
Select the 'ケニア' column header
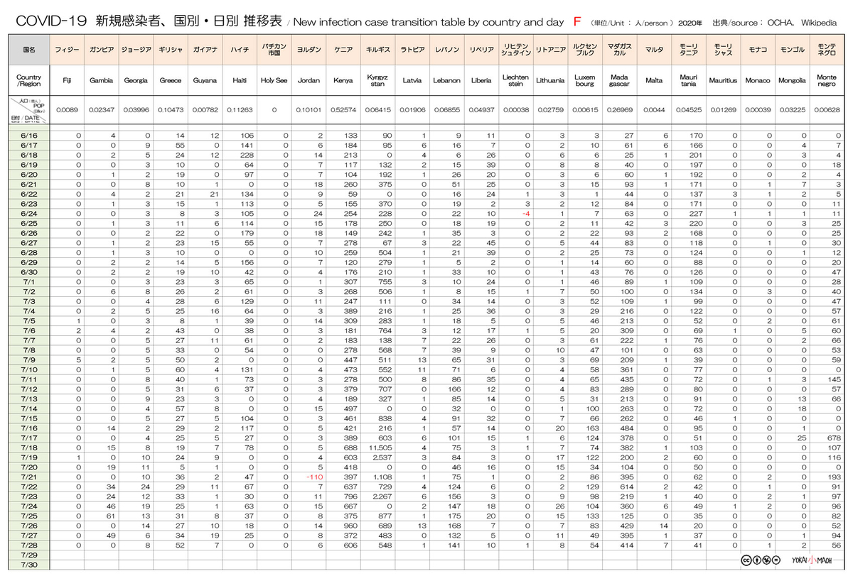point(343,51)
